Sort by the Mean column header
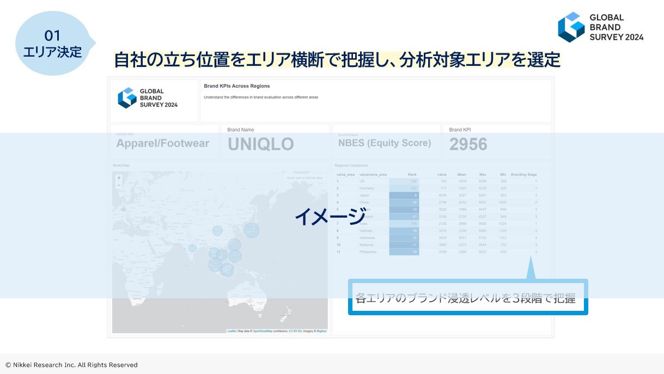The width and height of the screenshot is (664, 374). 462,174
